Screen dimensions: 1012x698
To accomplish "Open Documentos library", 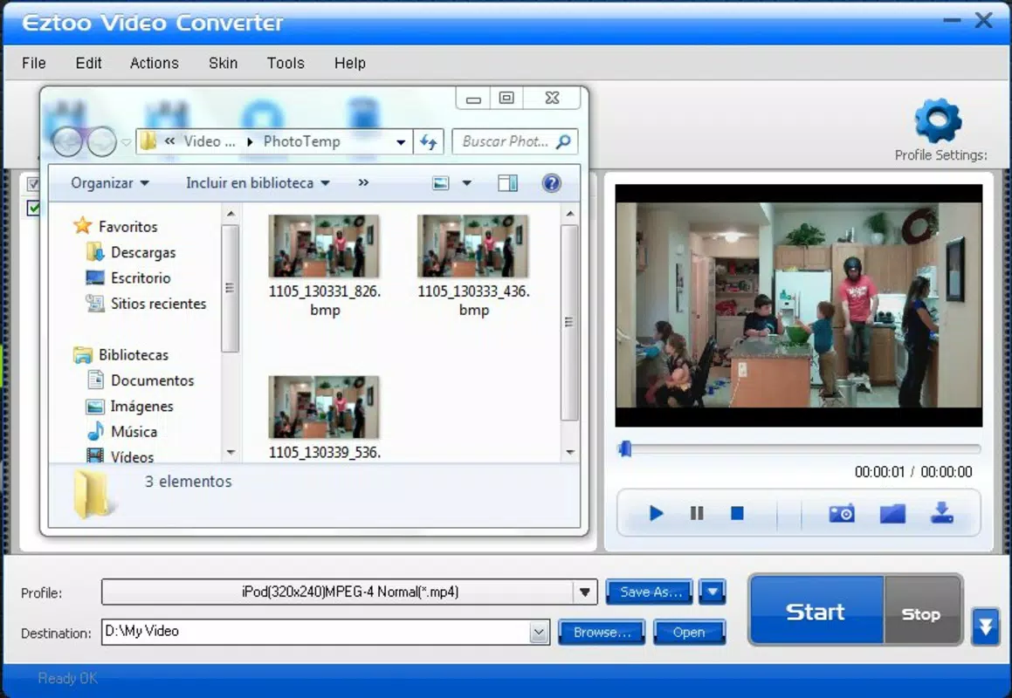I will 152,380.
